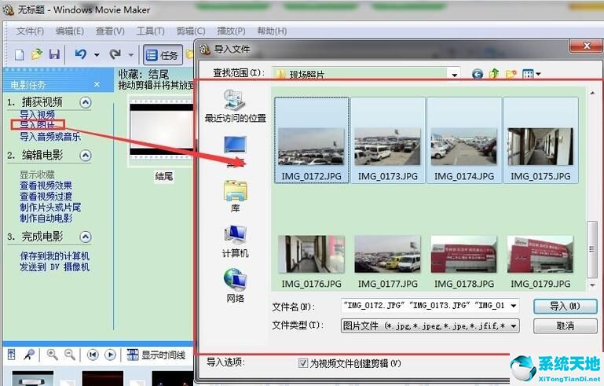
Task: Click the 库 libraries icon
Action: (x=236, y=197)
